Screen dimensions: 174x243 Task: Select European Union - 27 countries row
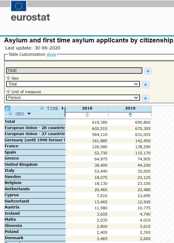tap(35, 134)
